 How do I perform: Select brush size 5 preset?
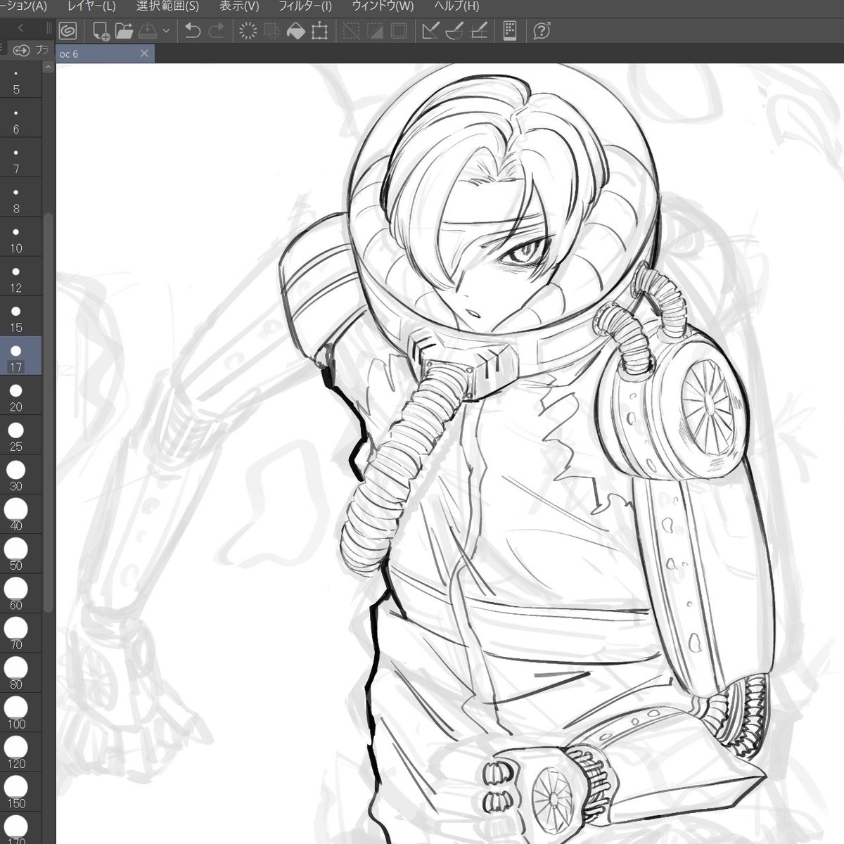click(16, 82)
